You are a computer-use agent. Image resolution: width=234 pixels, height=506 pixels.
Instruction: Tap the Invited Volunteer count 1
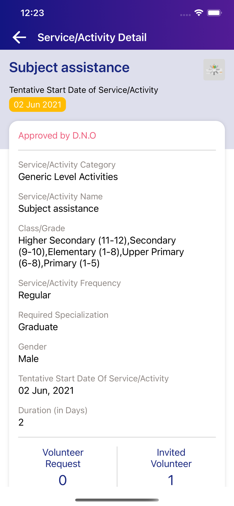pyautogui.click(x=171, y=480)
